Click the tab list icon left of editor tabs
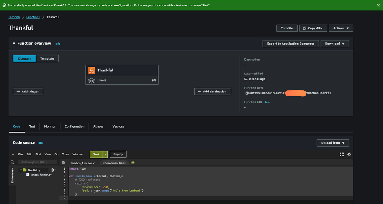This screenshot has height=204, width=383. 63,163
